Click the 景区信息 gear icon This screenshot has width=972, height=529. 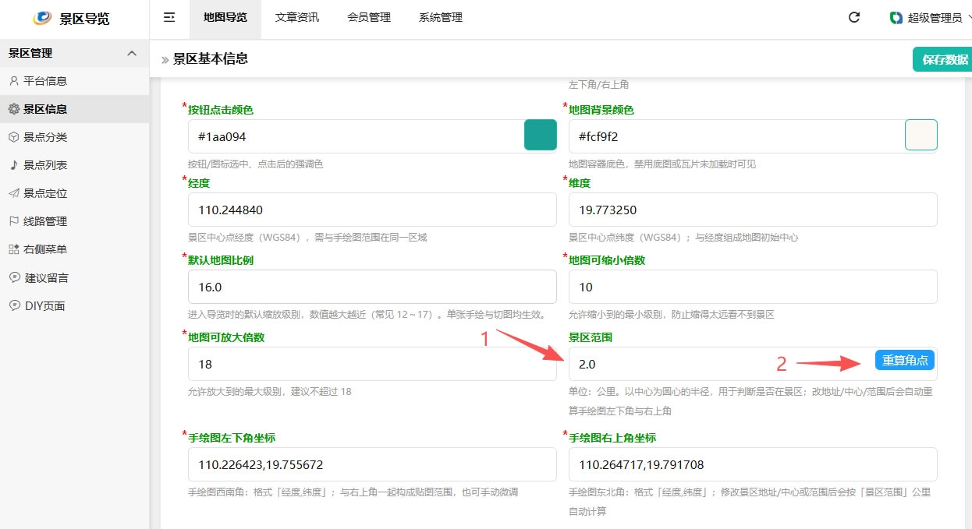[14, 109]
